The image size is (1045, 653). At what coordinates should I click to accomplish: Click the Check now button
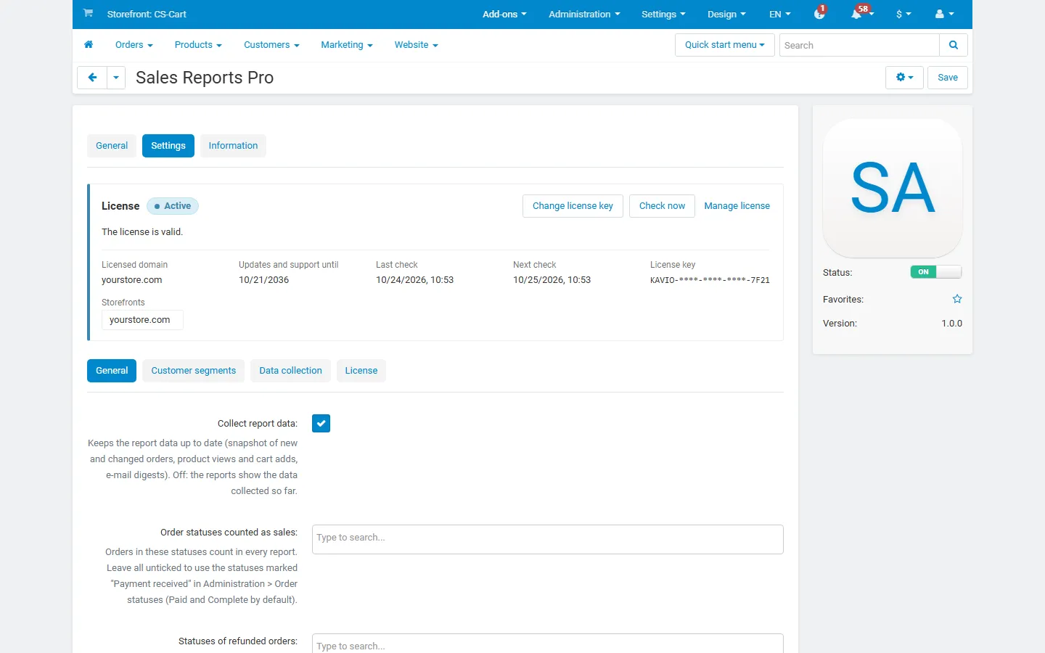(662, 206)
